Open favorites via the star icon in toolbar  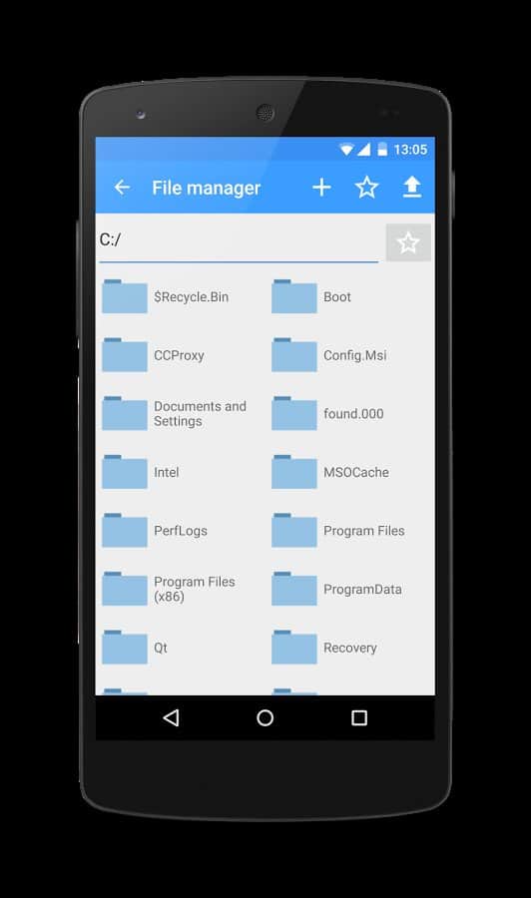[x=366, y=187]
